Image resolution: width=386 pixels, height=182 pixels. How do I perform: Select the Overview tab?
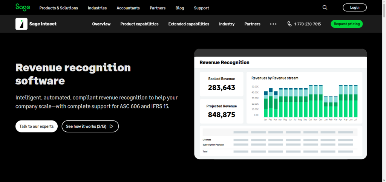pos(101,24)
